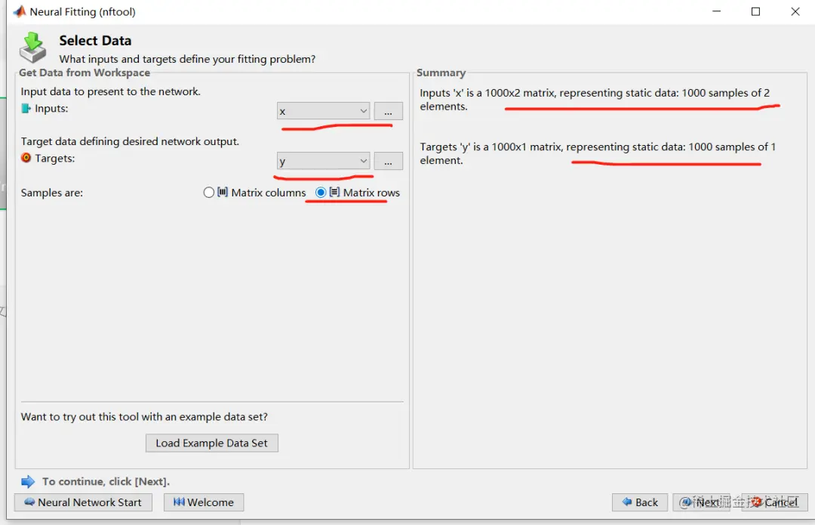The width and height of the screenshot is (815, 525).
Task: Click the 'Samples are:' label
Action: tap(52, 193)
